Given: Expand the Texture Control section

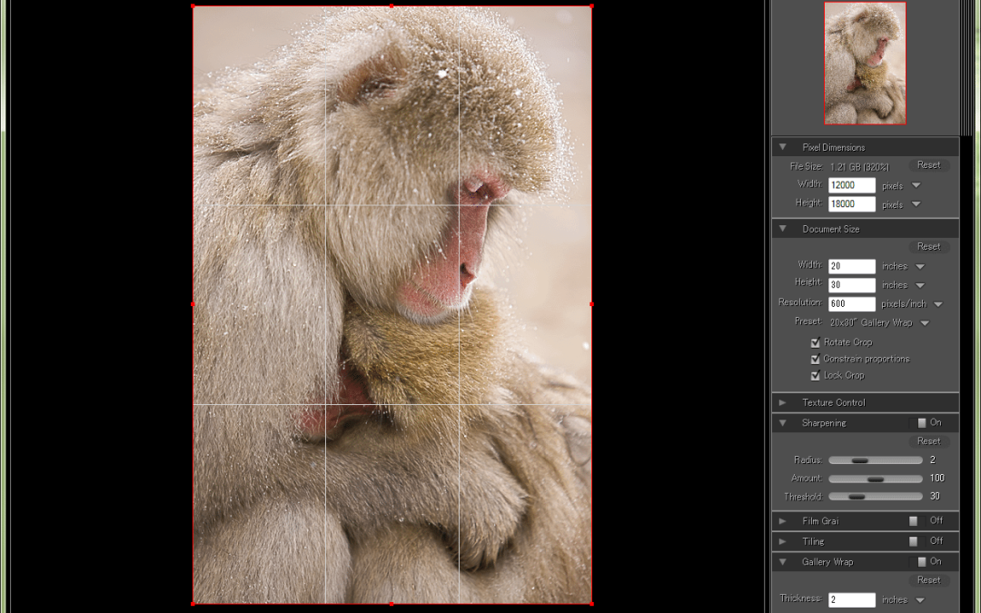Looking at the screenshot, I should [783, 402].
